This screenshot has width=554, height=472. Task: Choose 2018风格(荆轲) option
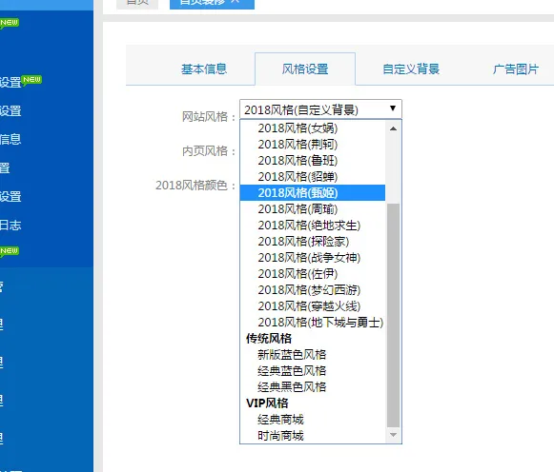(313, 145)
